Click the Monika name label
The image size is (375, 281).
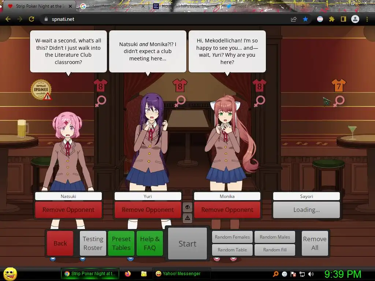(227, 196)
